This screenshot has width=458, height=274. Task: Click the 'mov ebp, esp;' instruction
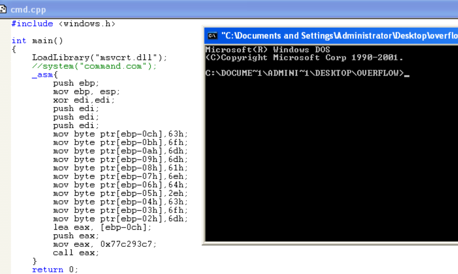86,91
